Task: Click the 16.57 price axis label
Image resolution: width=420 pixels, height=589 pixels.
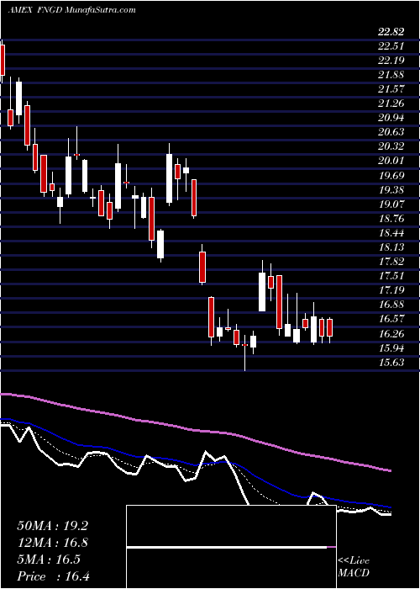Action: click(x=391, y=319)
